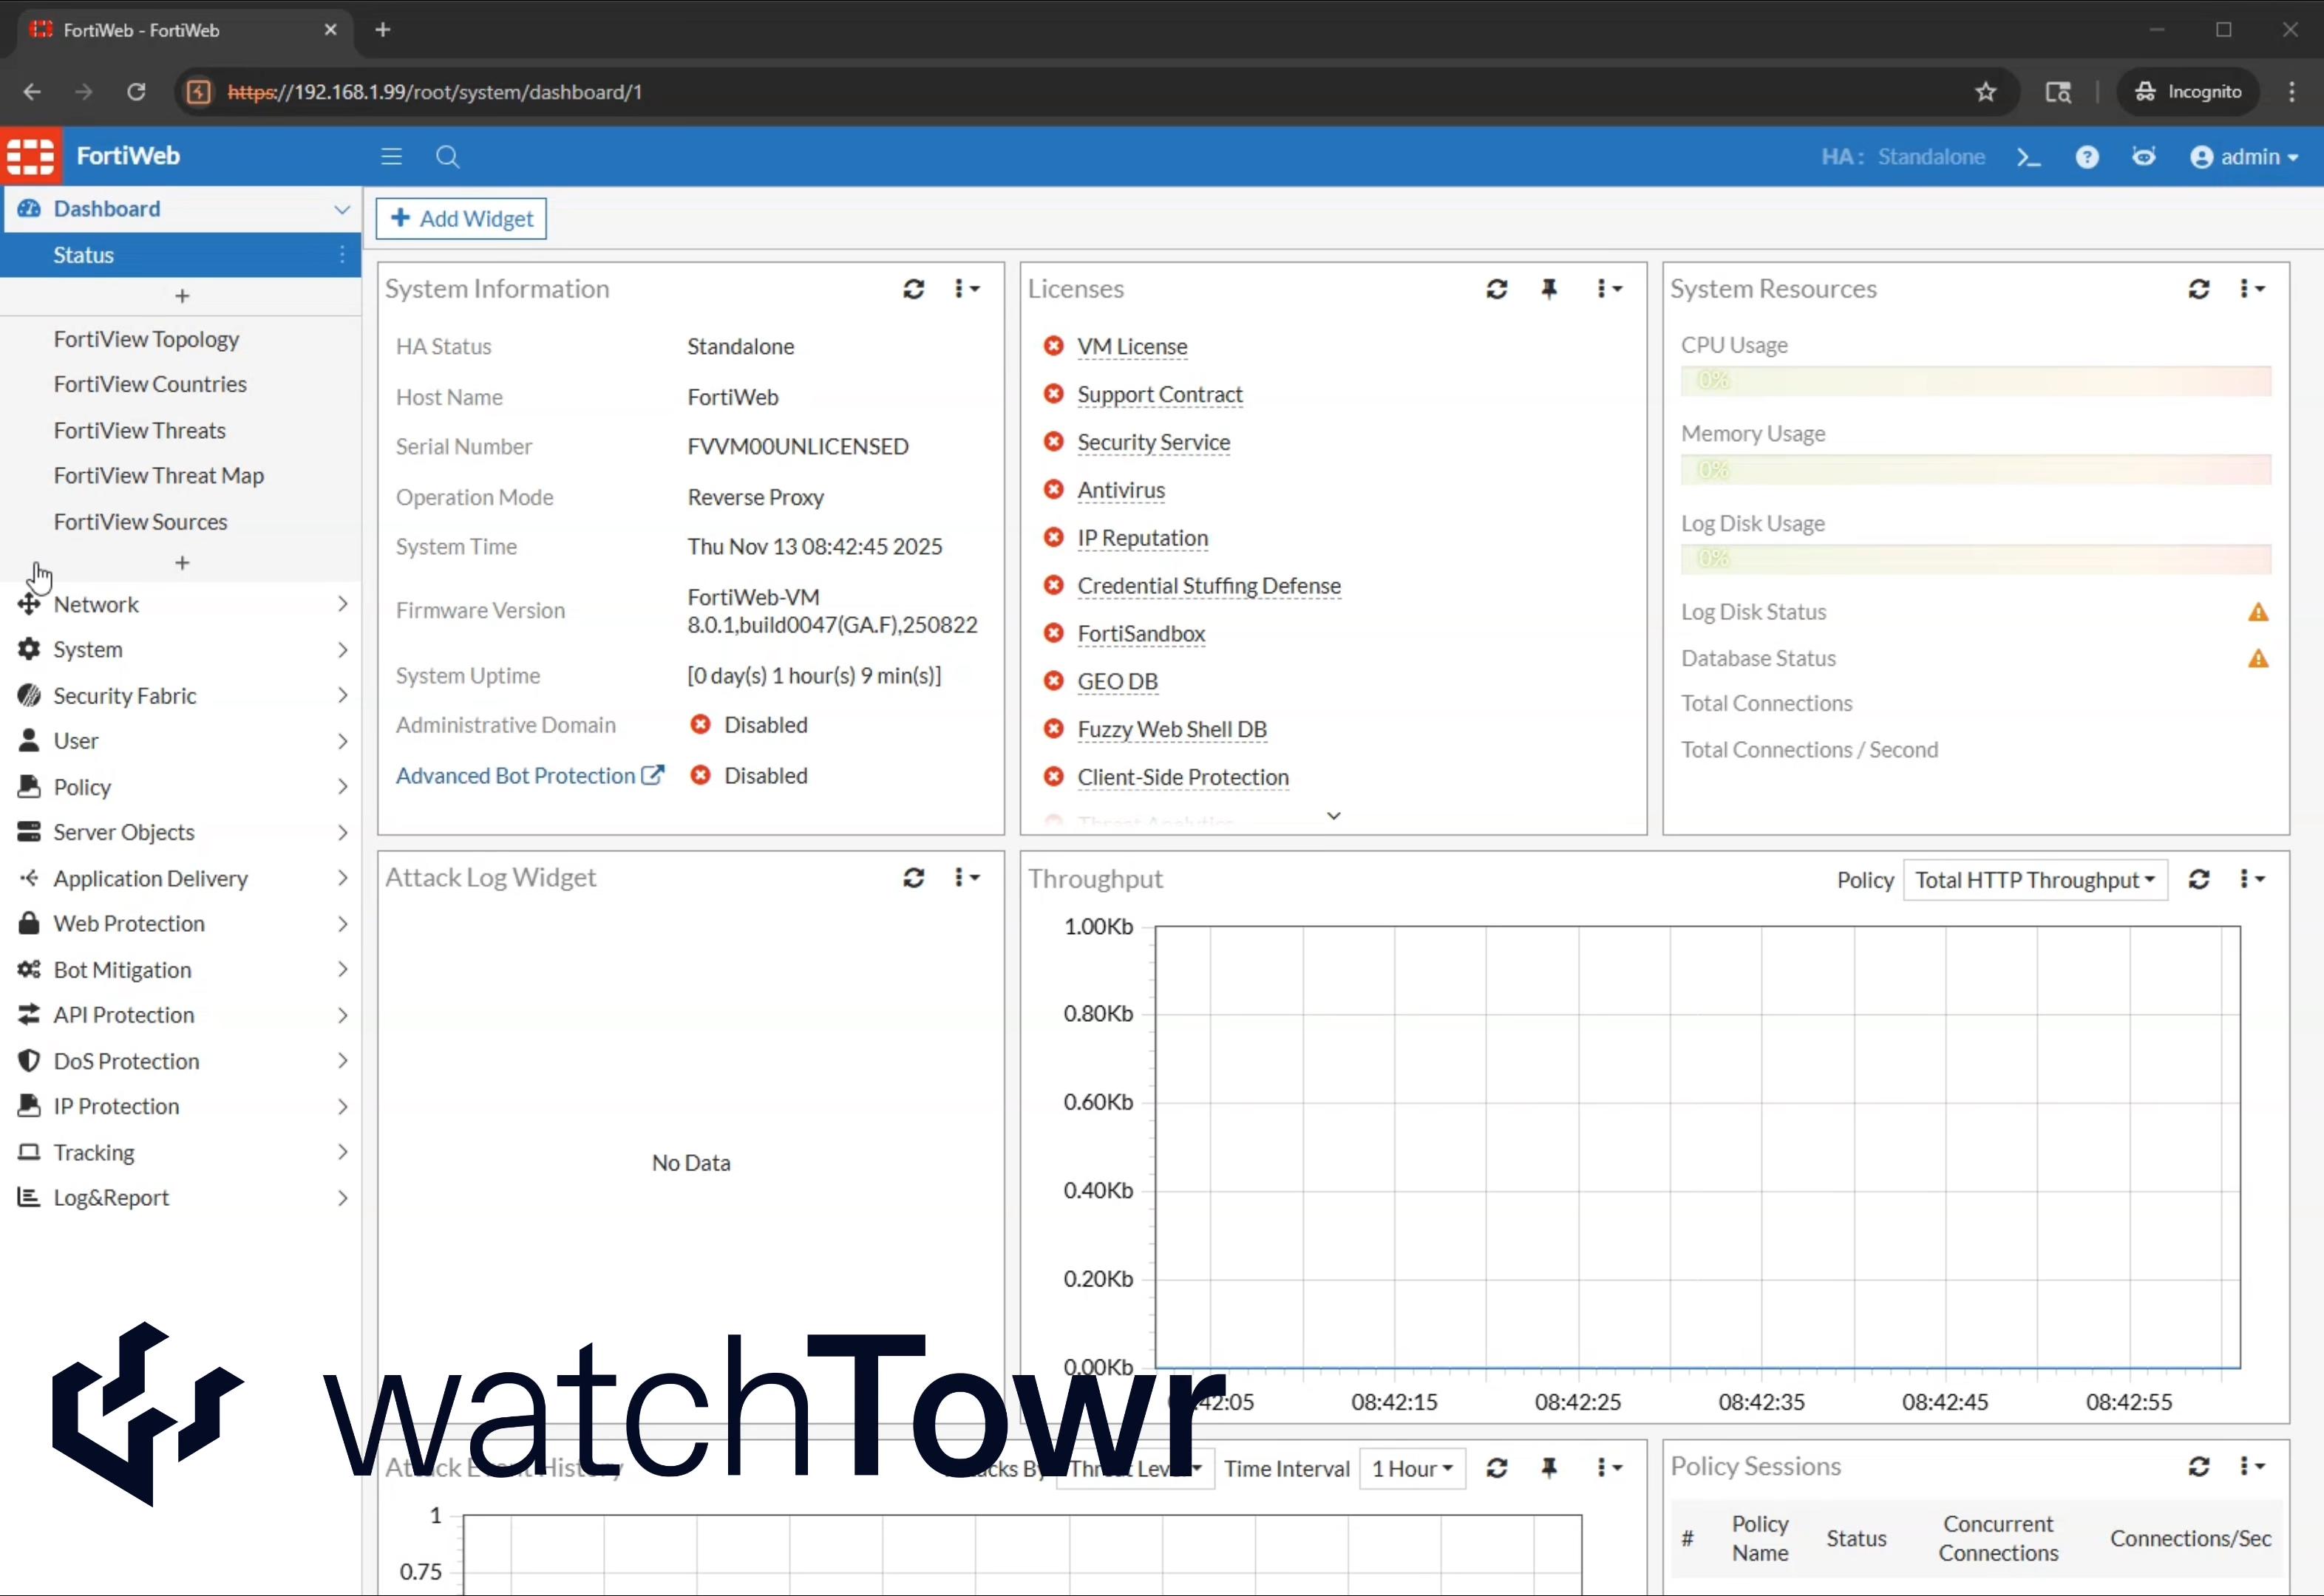
Task: Open the 1 Hour time interval dropdown
Action: coord(1412,1468)
